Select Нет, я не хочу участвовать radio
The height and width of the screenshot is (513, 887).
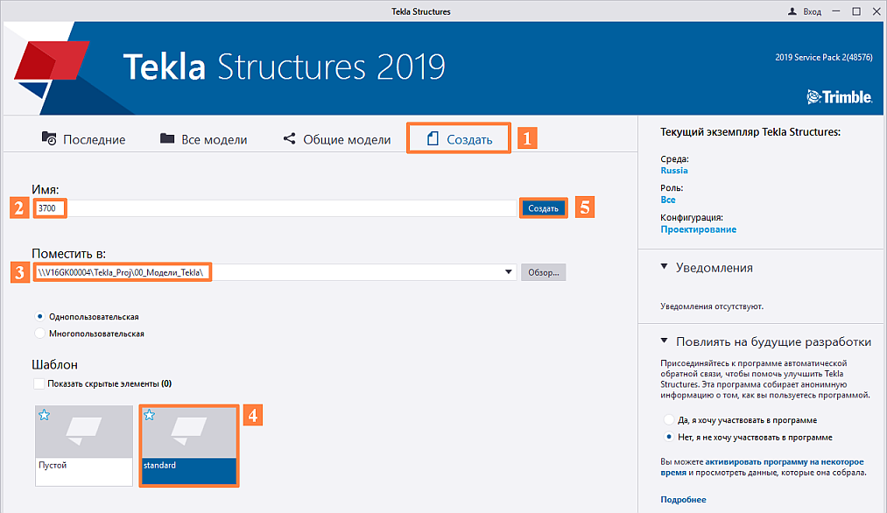point(669,437)
